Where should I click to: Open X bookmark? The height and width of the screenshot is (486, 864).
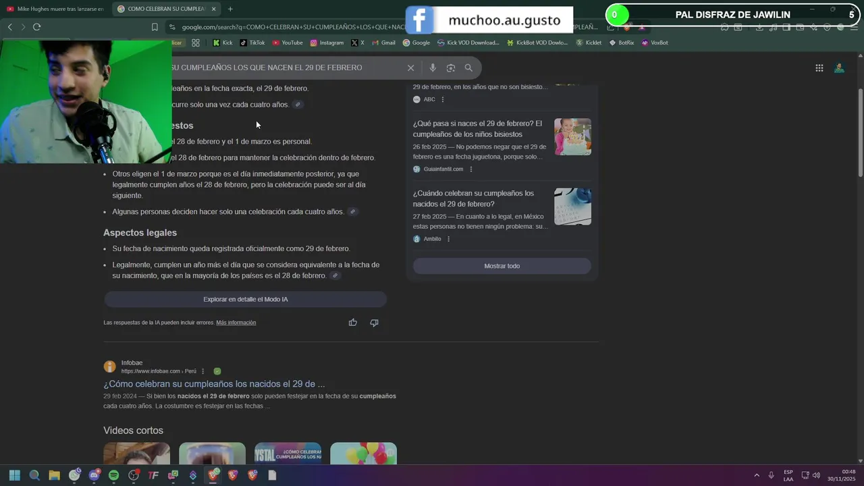tap(358, 43)
